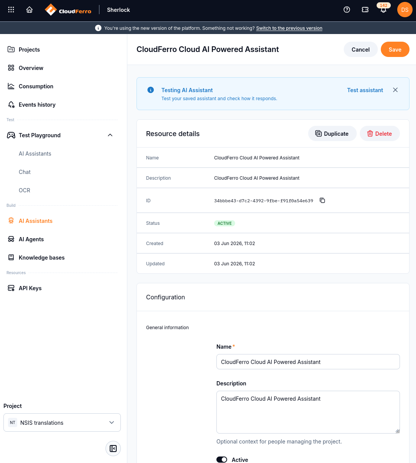The height and width of the screenshot is (463, 416).
Task: Open the apps grid launcher icon
Action: tap(11, 10)
